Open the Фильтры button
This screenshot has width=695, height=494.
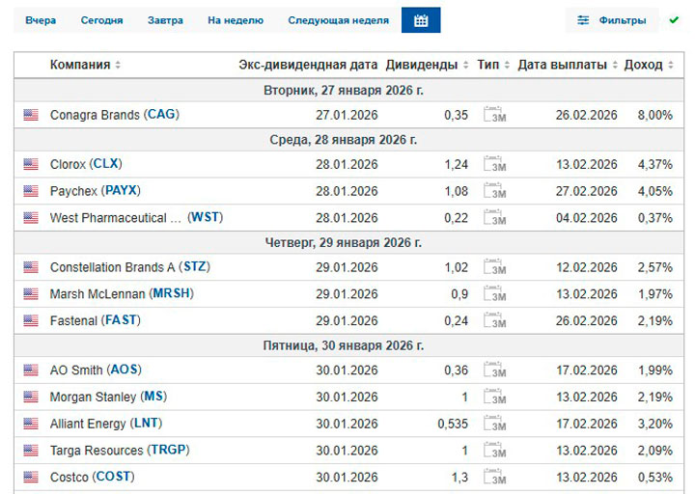click(612, 20)
